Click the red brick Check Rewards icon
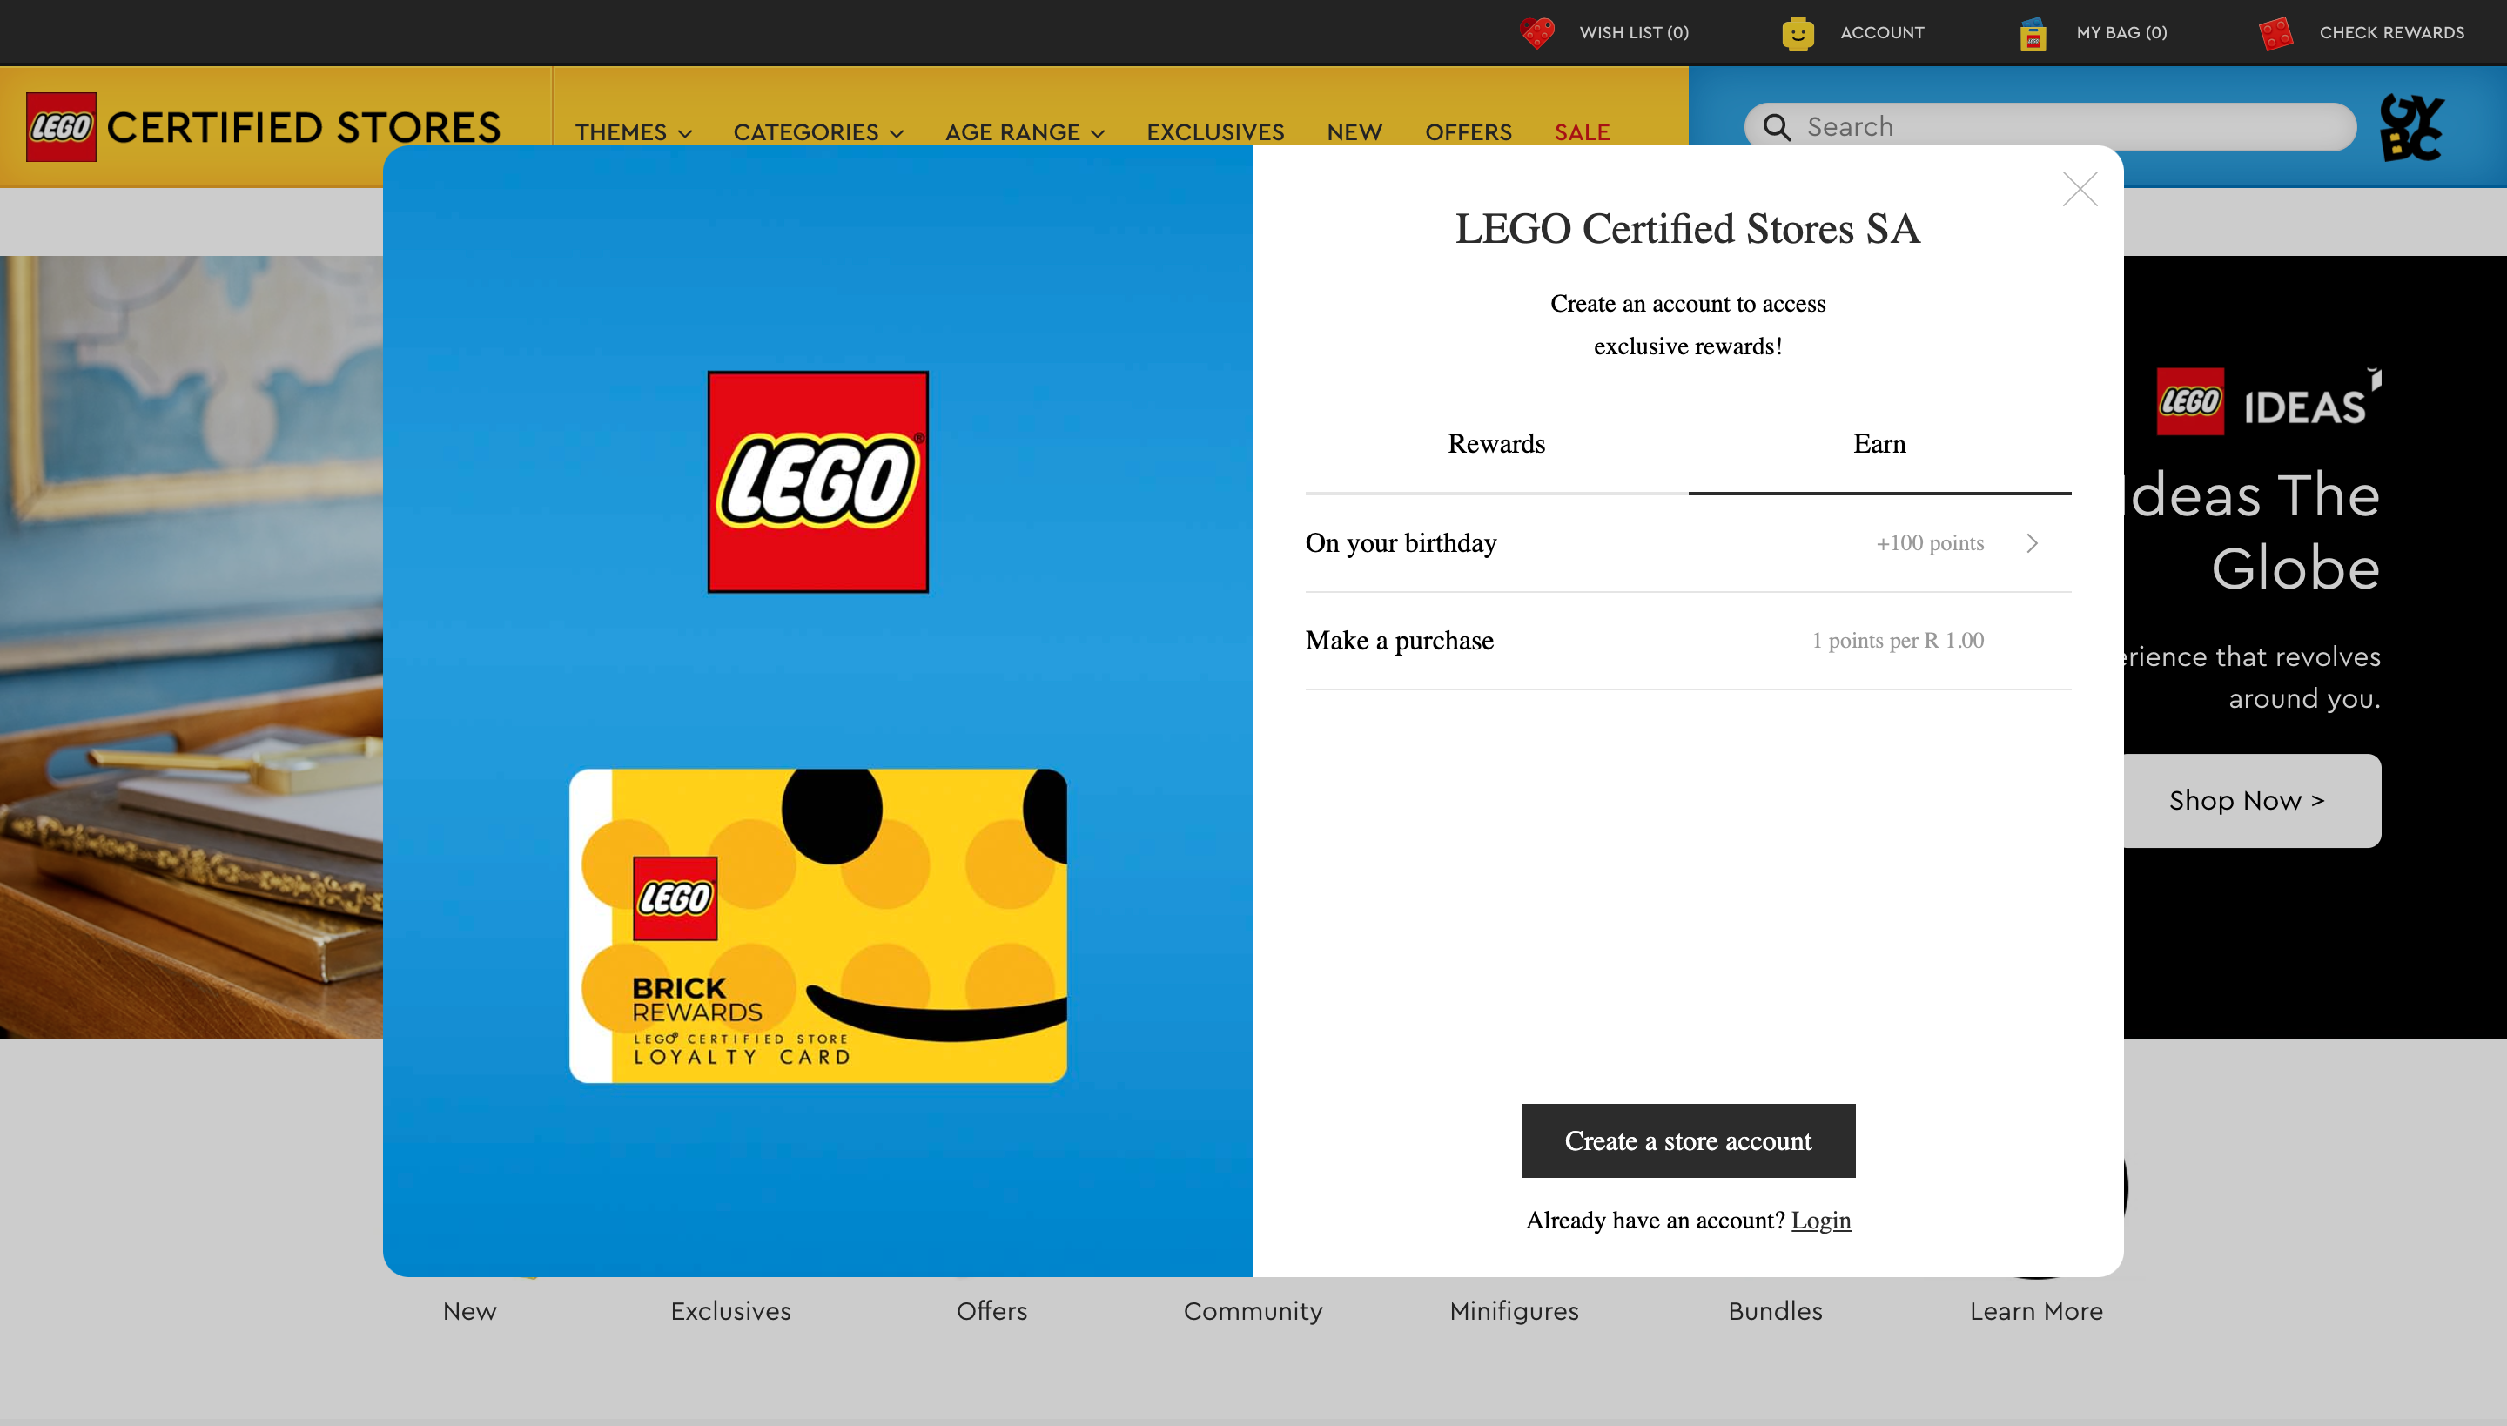The width and height of the screenshot is (2507, 1426). pyautogui.click(x=2275, y=33)
